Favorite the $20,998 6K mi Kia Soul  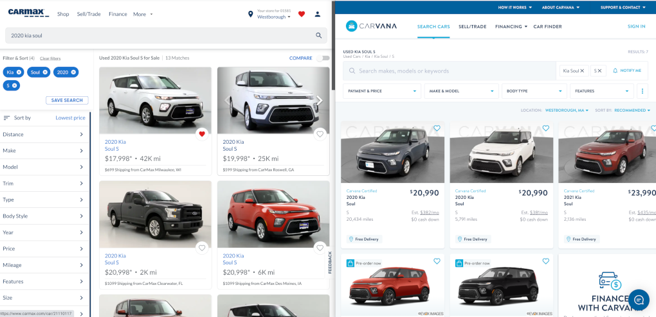pyautogui.click(x=320, y=248)
